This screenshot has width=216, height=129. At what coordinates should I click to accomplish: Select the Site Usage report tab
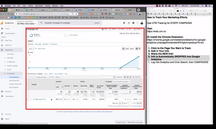click(x=38, y=44)
